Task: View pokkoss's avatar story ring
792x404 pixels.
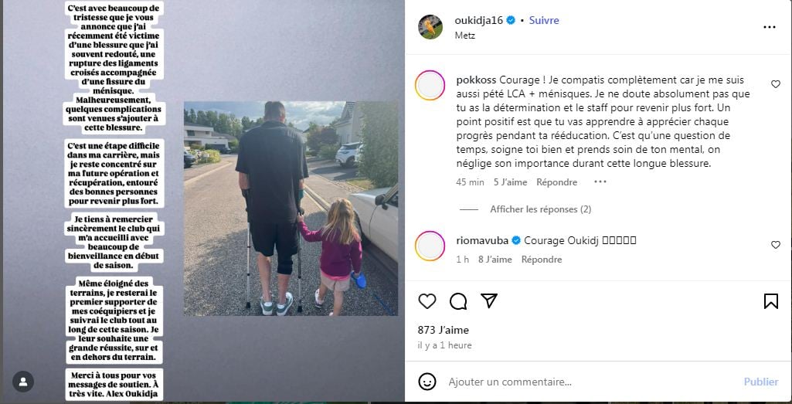Action: tap(430, 85)
